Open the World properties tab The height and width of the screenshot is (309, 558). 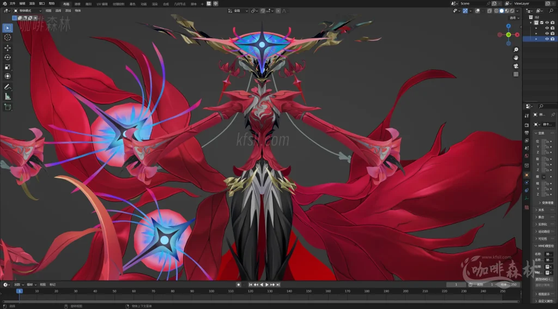click(x=526, y=156)
